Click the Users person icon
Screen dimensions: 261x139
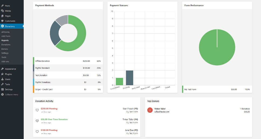pyautogui.click(x=2, y=79)
